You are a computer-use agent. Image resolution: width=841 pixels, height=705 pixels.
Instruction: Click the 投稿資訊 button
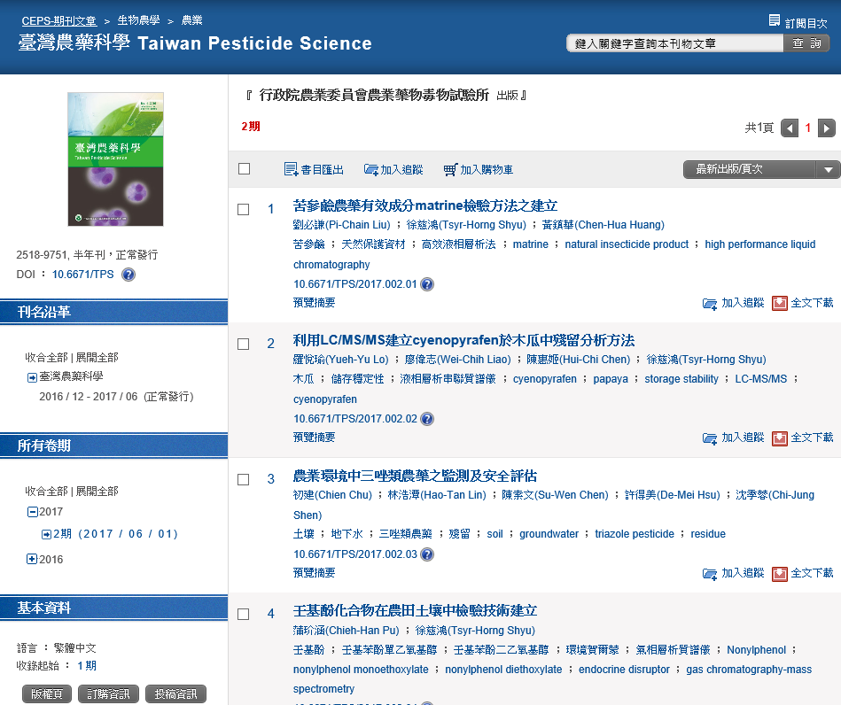[176, 693]
